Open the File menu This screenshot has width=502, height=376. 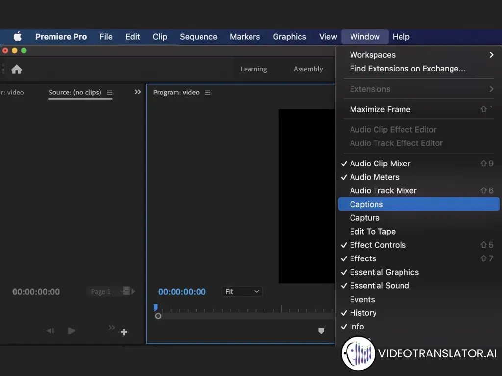click(106, 37)
